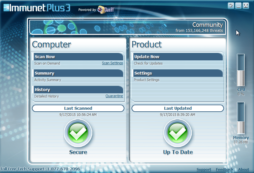This screenshot has height=173, width=254.
Task: Open the About link
Action: (x=243, y=169)
